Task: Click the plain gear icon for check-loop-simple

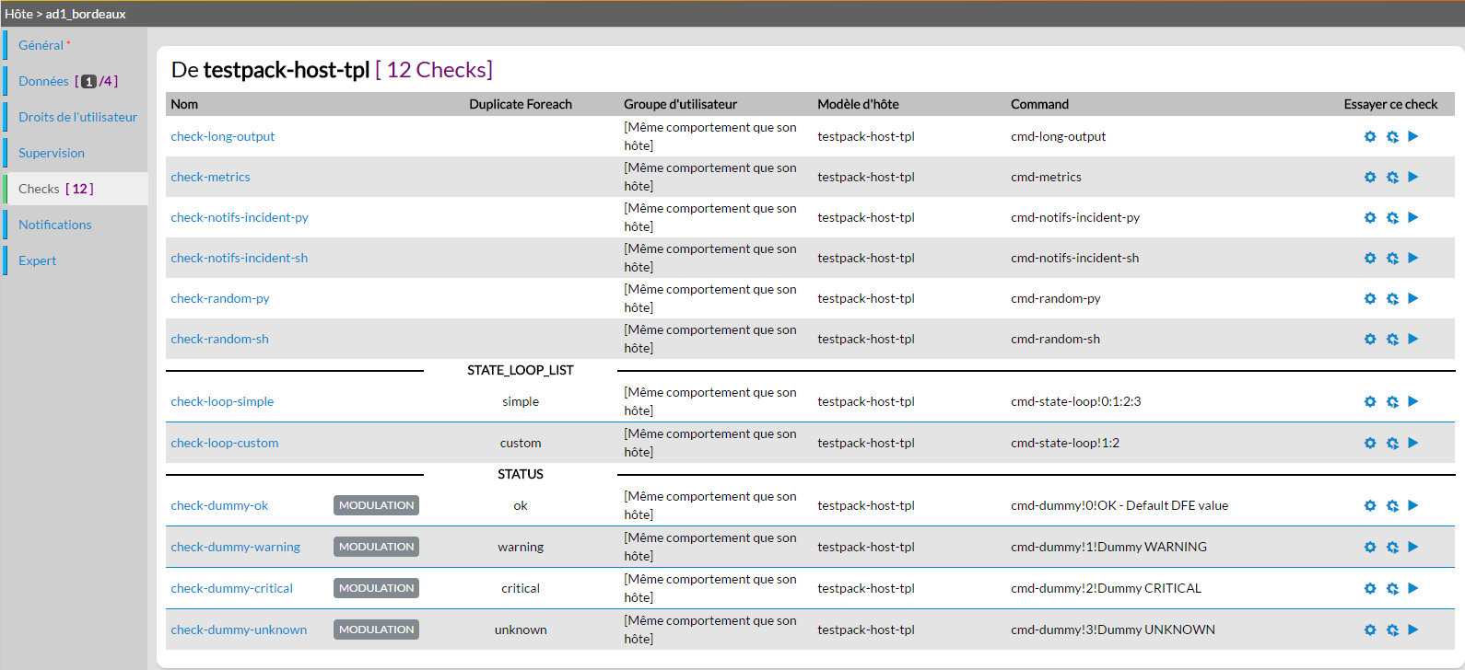Action: point(1370,402)
